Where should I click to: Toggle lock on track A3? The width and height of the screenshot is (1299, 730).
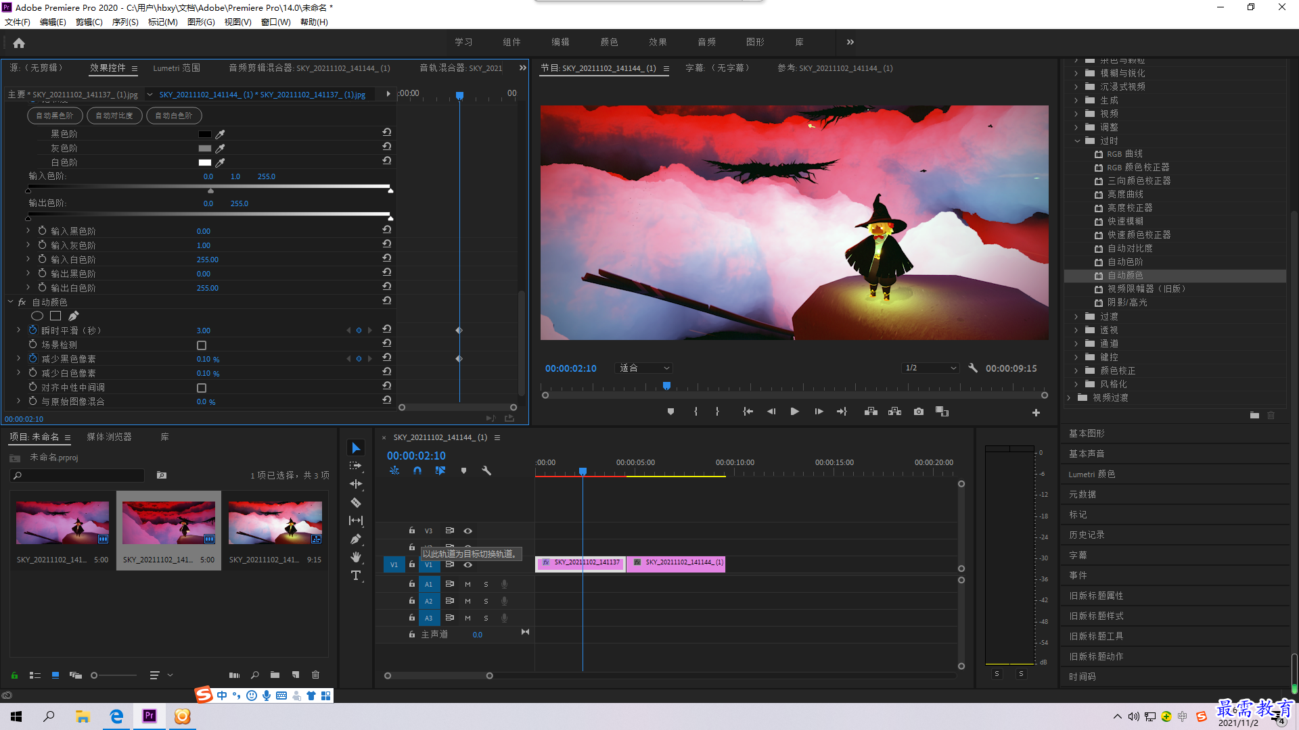point(411,618)
